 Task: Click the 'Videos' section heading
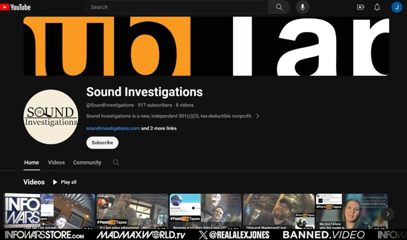[x=34, y=182]
